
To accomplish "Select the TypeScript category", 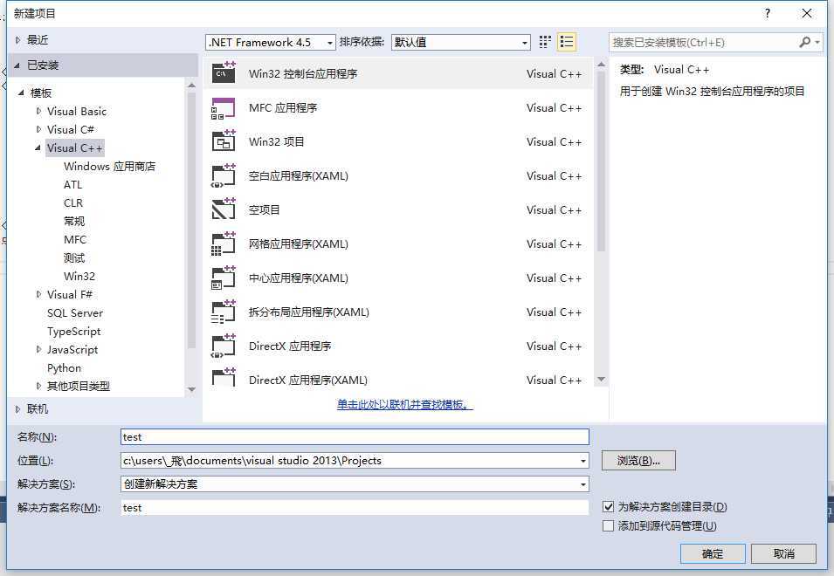I will coord(74,331).
